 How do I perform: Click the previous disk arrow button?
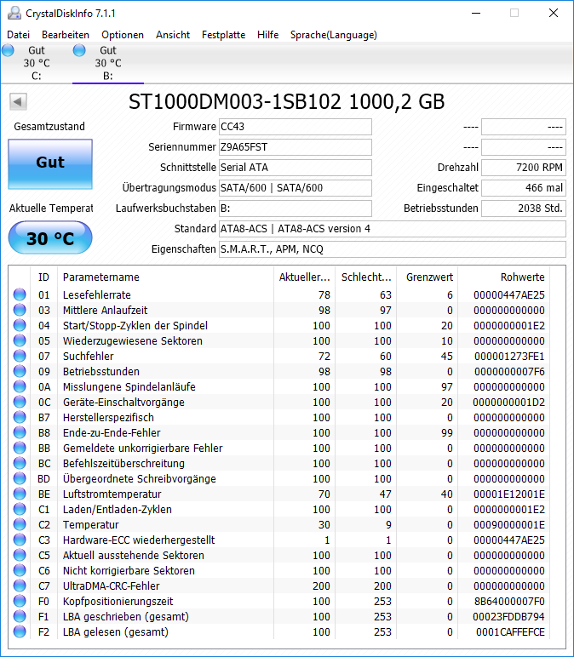18,101
